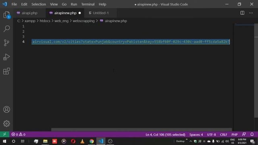Open the View menu
The height and width of the screenshot is (145, 258).
(54, 4)
